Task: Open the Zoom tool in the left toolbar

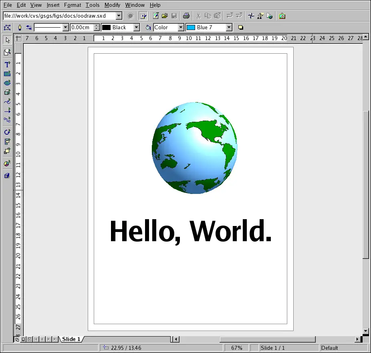Action: [x=7, y=52]
